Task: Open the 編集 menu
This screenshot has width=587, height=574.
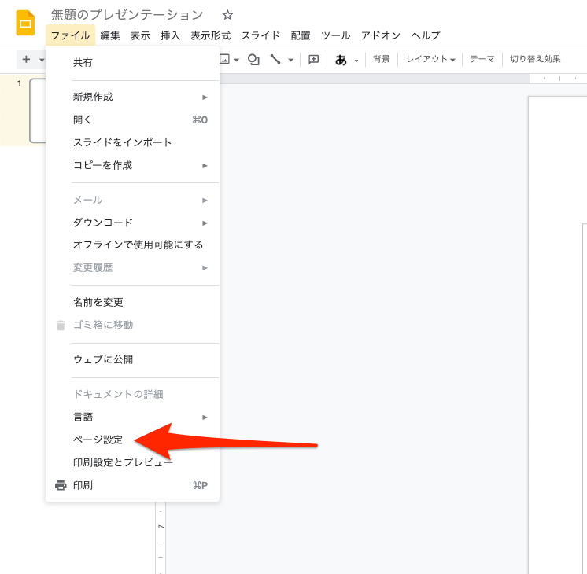Action: click(110, 35)
